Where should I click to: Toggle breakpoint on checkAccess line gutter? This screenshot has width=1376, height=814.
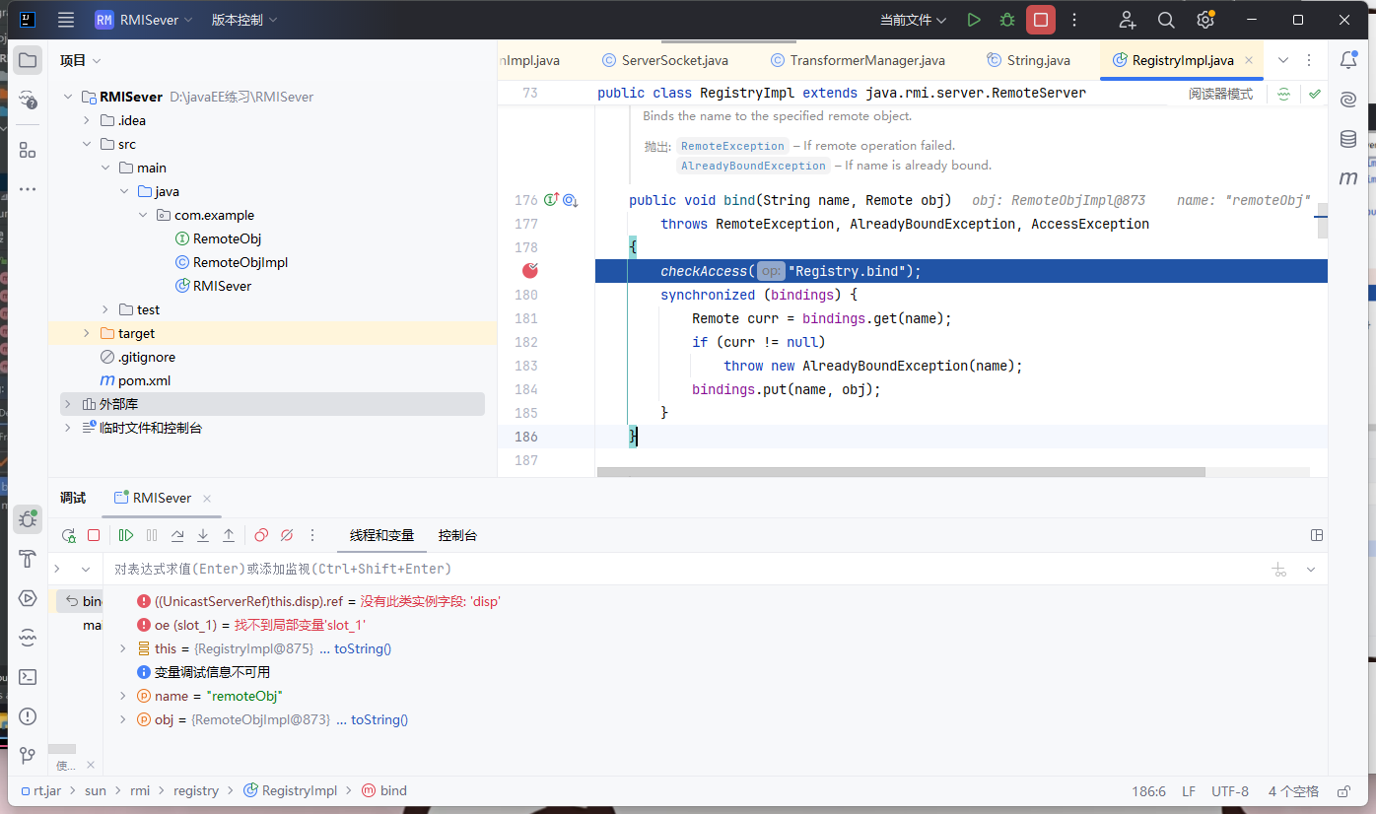coord(530,271)
